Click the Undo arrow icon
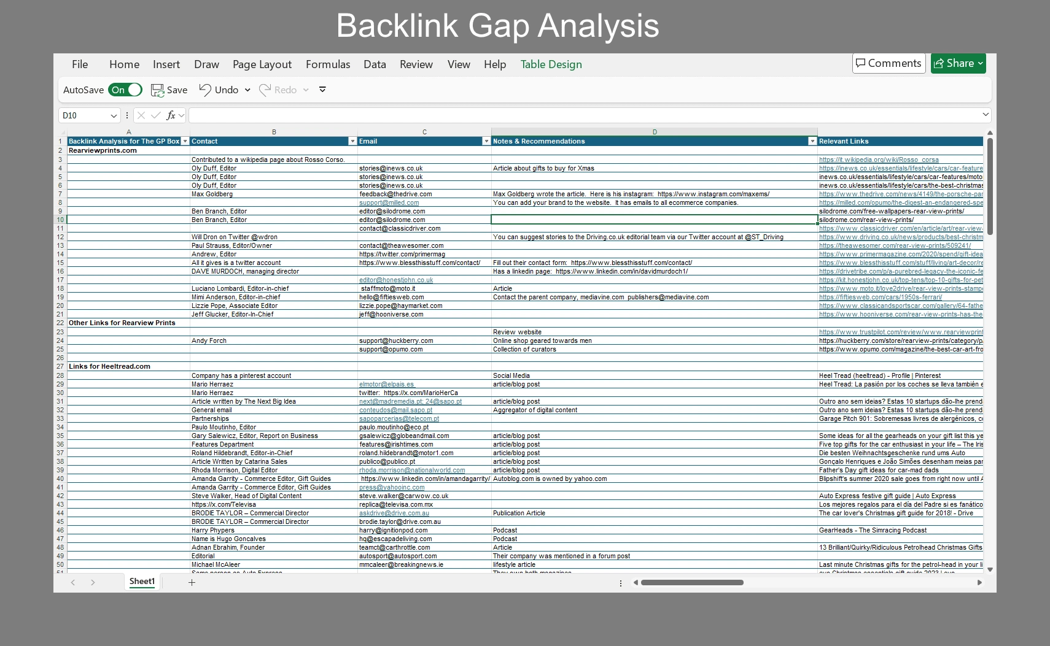Screen dimensions: 1050x646 [x=205, y=90]
